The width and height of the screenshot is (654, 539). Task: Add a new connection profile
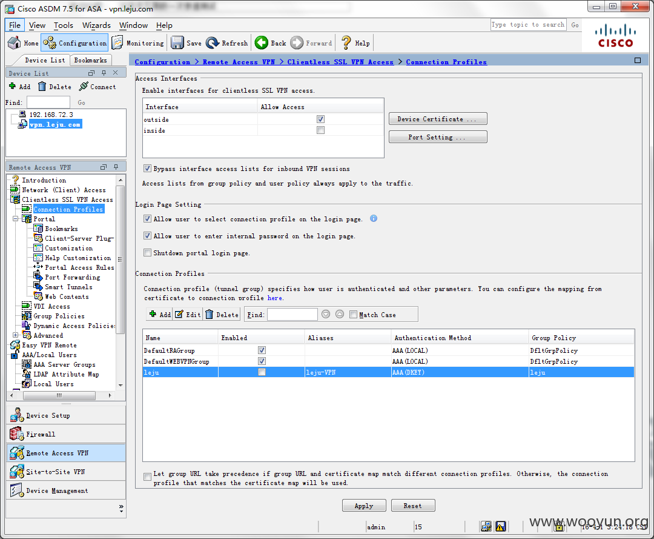click(x=160, y=315)
